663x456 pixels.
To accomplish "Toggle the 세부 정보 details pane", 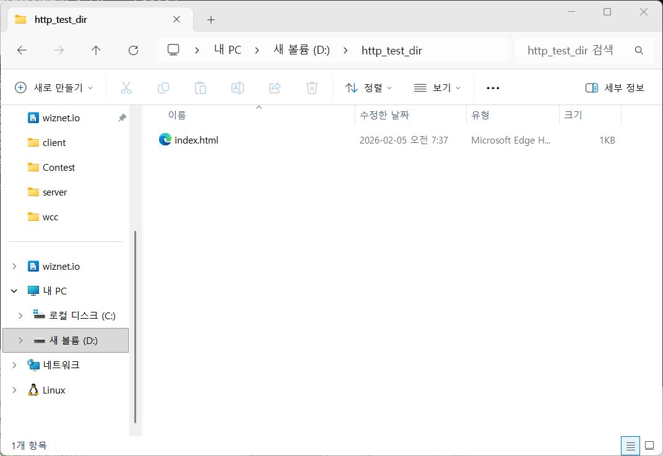I will pyautogui.click(x=615, y=88).
